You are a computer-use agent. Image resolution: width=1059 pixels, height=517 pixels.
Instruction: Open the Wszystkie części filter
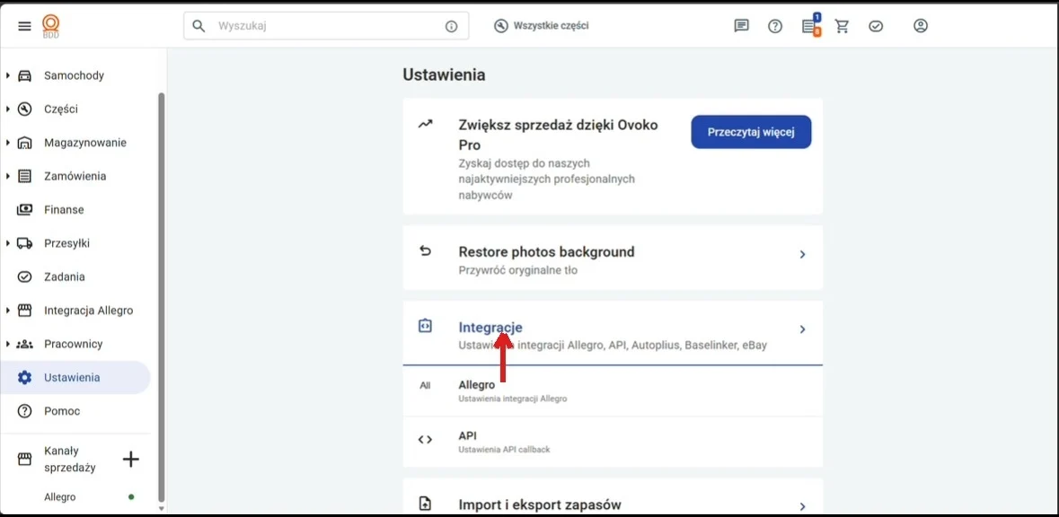[541, 26]
